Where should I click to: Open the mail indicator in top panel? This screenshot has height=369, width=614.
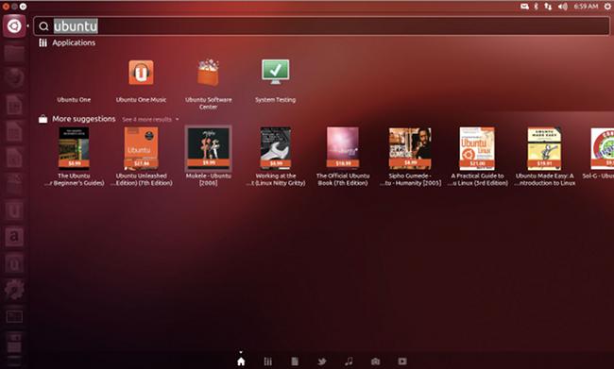[x=524, y=7]
